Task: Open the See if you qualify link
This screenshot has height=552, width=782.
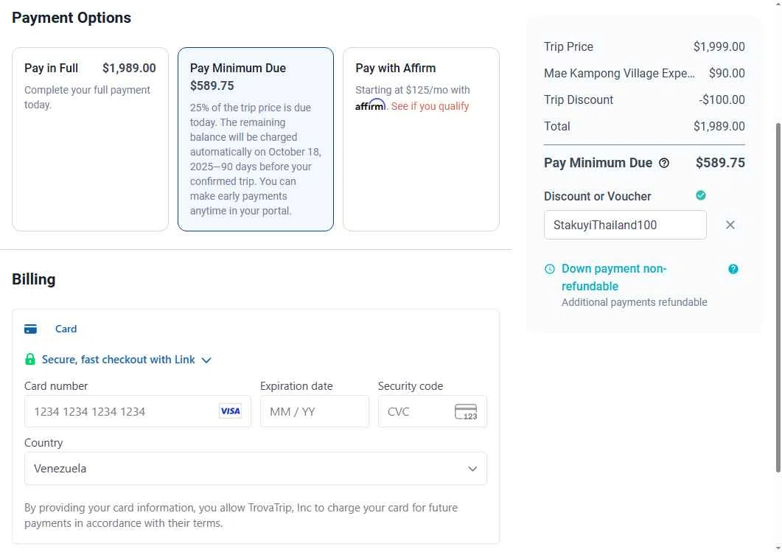Action: click(x=430, y=106)
